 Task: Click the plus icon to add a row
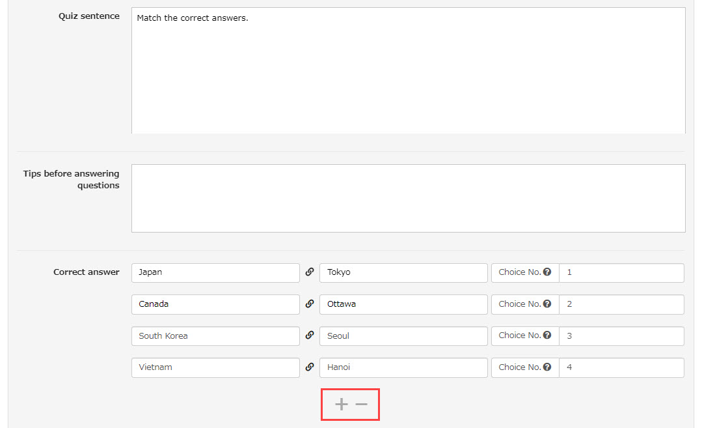(341, 405)
